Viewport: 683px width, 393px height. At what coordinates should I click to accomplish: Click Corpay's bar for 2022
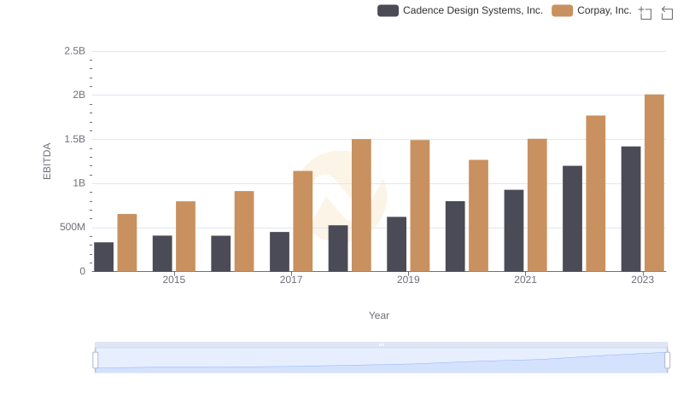[x=595, y=194]
